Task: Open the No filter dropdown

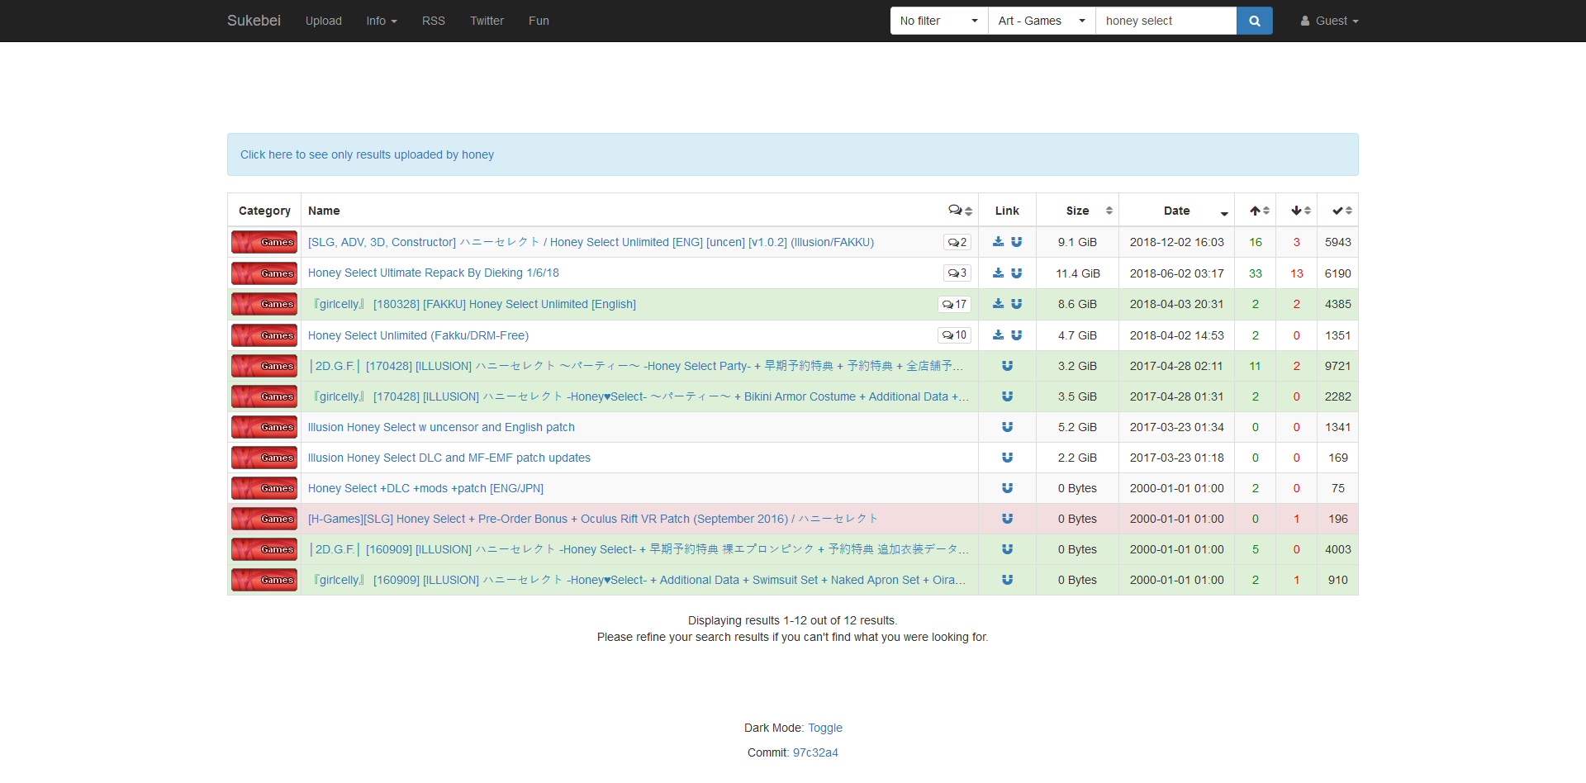Action: (939, 21)
